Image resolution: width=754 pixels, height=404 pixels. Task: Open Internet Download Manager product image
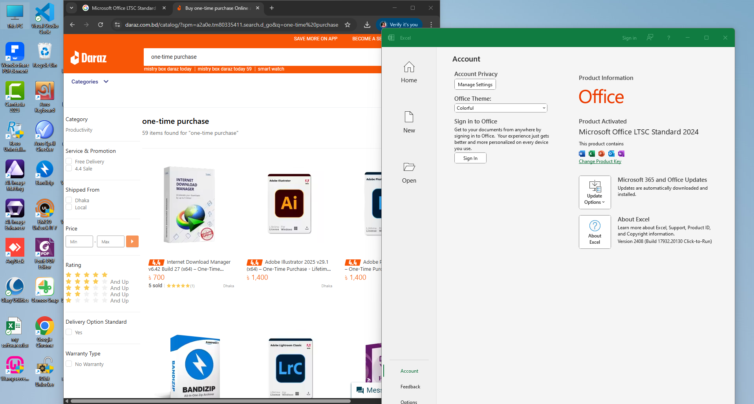[190, 204]
